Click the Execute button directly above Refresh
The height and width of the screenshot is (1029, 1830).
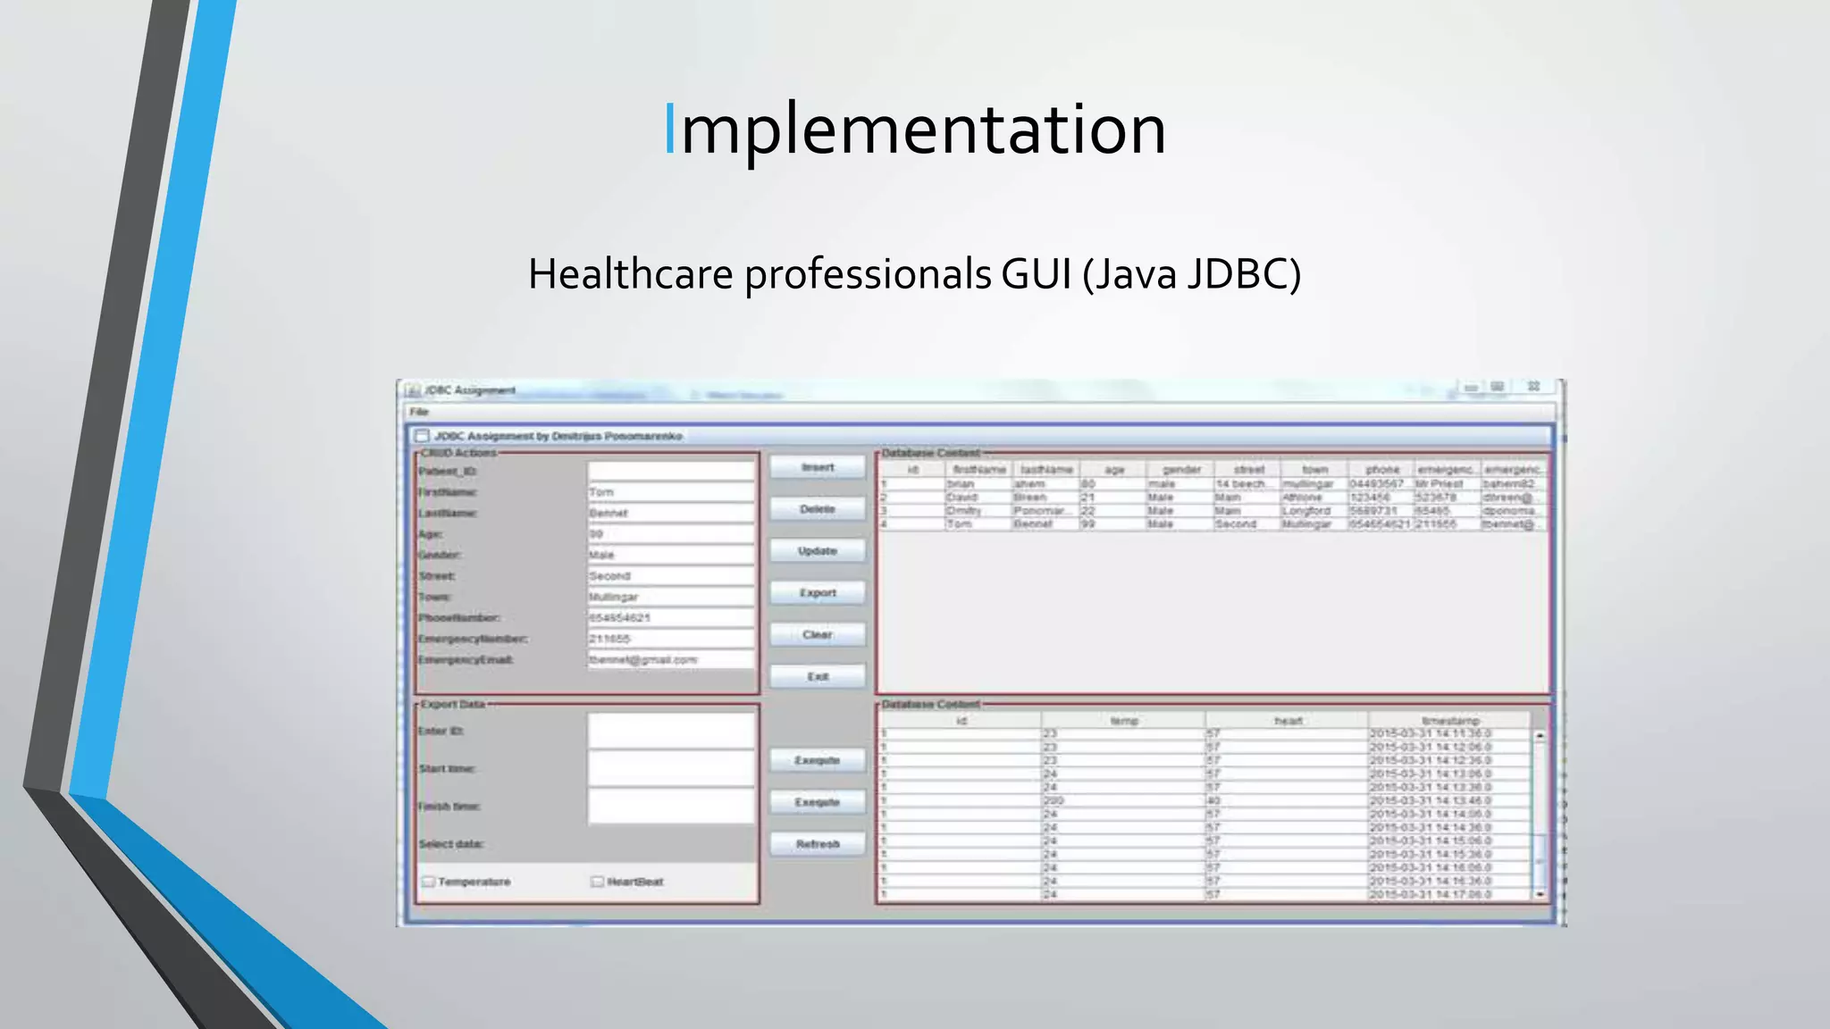(818, 802)
